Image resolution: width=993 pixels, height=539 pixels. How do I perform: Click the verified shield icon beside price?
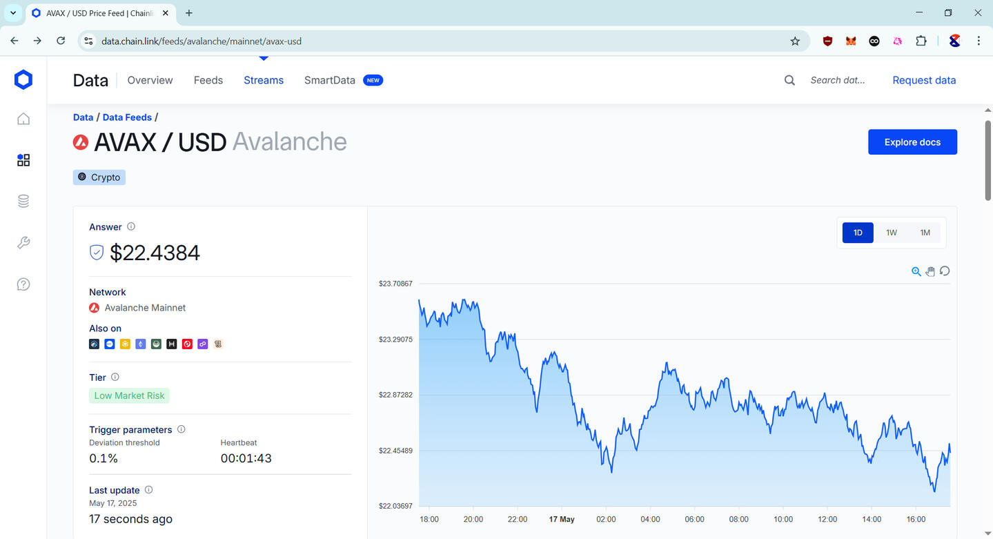coord(97,253)
